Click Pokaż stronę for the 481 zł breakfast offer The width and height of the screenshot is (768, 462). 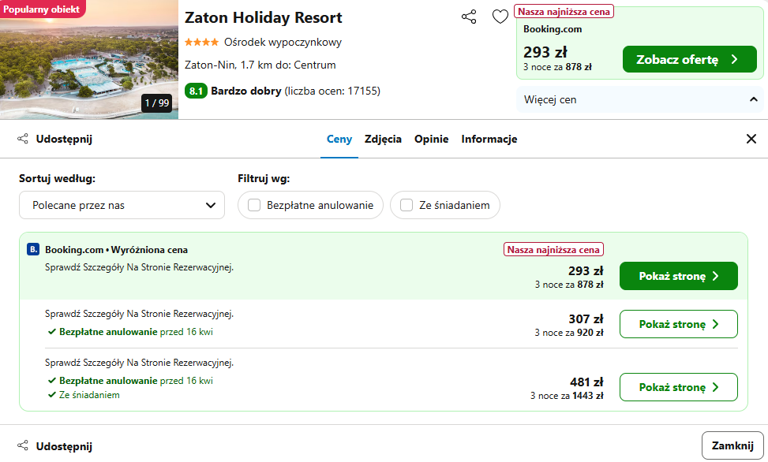678,387
